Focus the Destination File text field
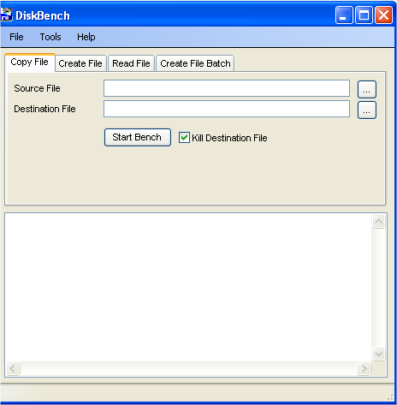 227,109
